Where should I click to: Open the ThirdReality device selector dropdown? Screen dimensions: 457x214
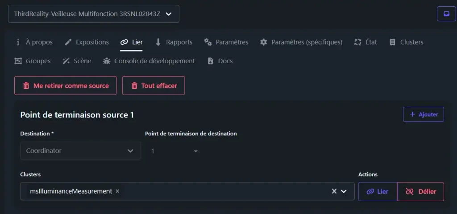click(94, 14)
